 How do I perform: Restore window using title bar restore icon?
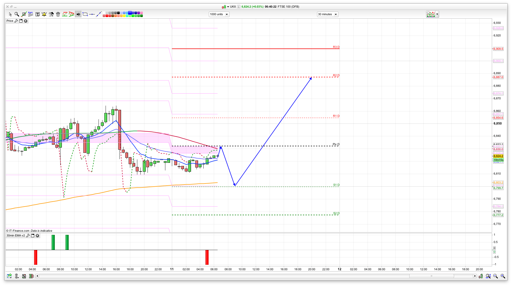click(11, 7)
